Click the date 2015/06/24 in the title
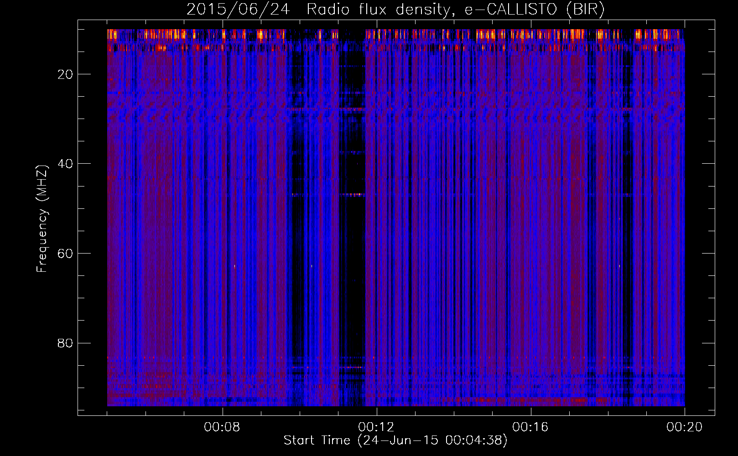The height and width of the screenshot is (456, 738). click(238, 10)
